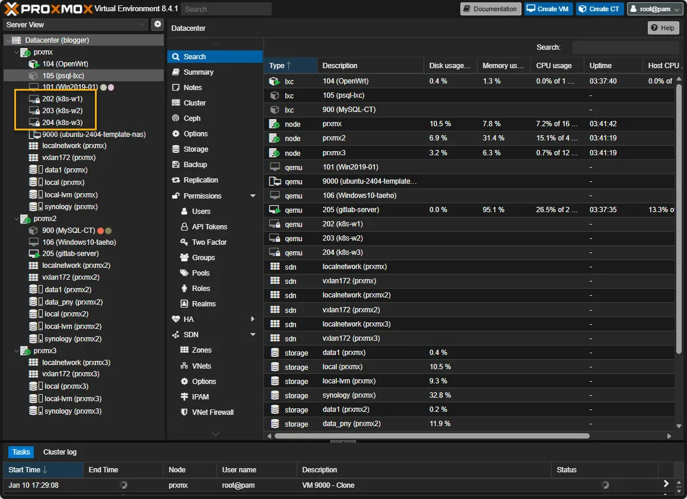Click the Pools tags icon
Viewport: 687px width, 499px height.
(x=185, y=273)
